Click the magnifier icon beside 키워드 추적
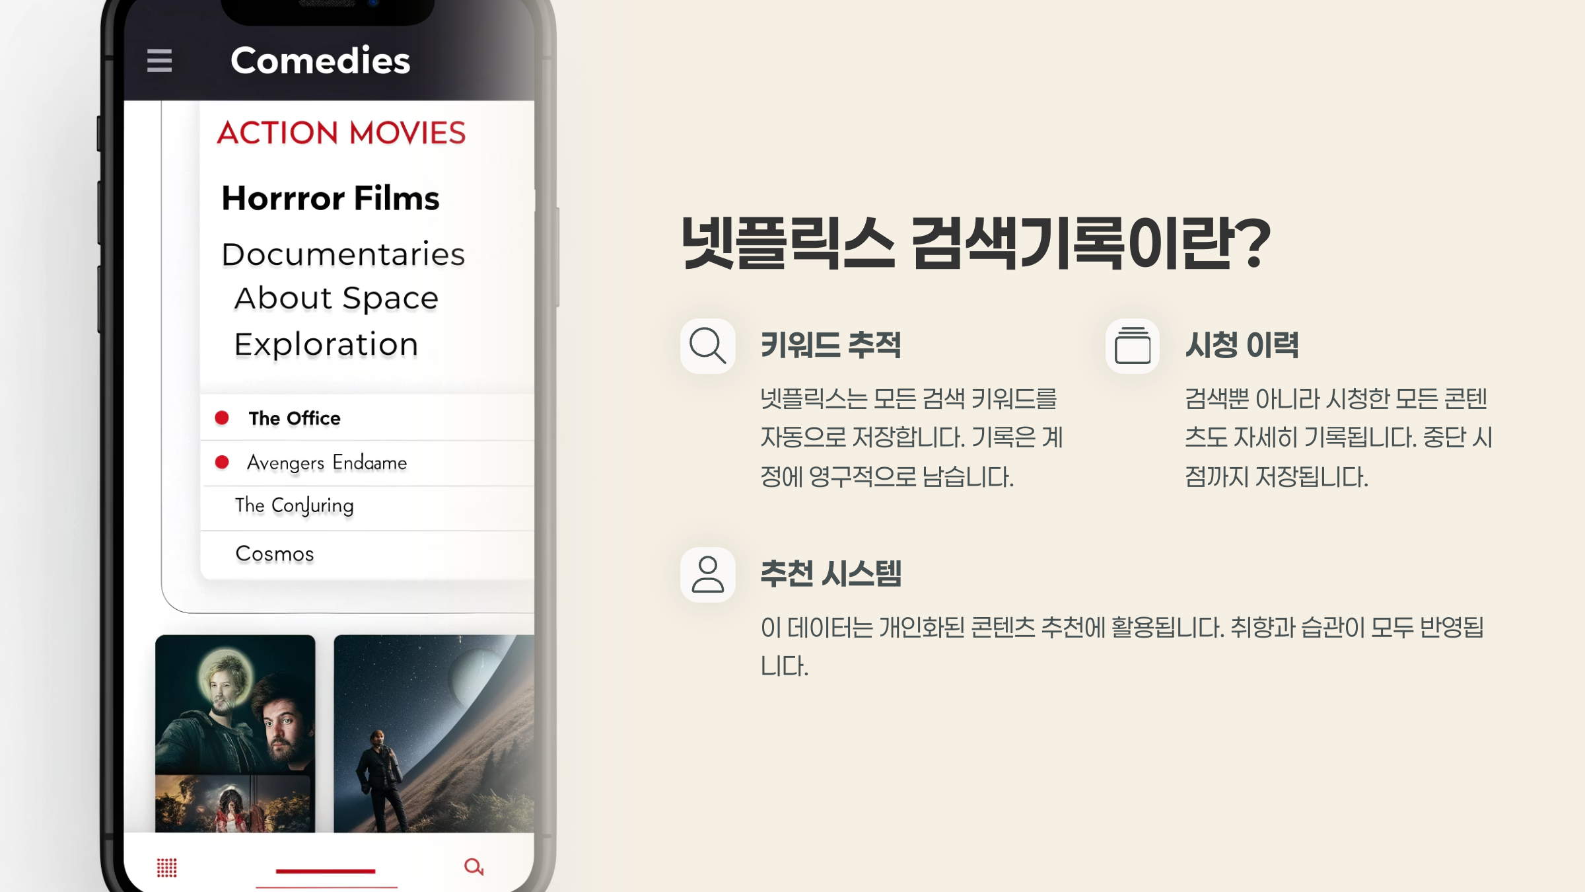The height and width of the screenshot is (892, 1585). (707, 346)
